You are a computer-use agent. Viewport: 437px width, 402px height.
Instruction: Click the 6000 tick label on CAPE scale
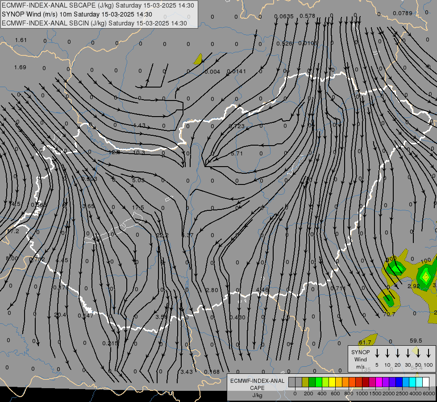[429, 394]
